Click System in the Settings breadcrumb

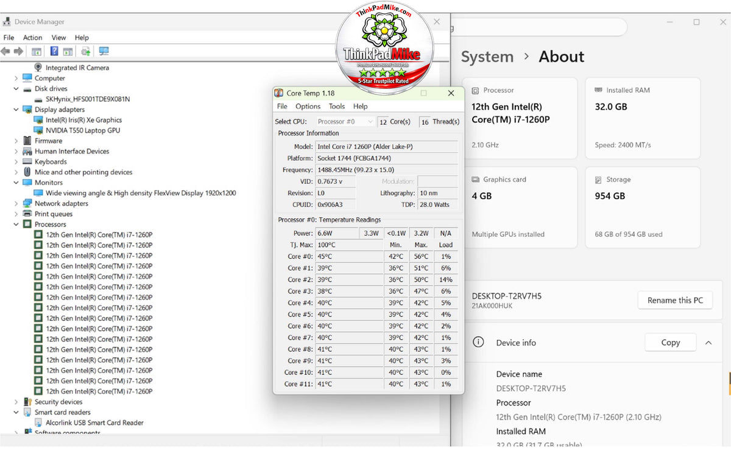point(487,57)
